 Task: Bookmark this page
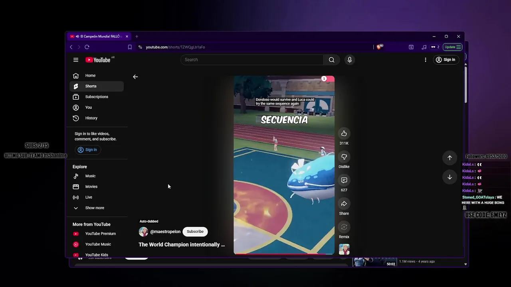[x=130, y=47]
